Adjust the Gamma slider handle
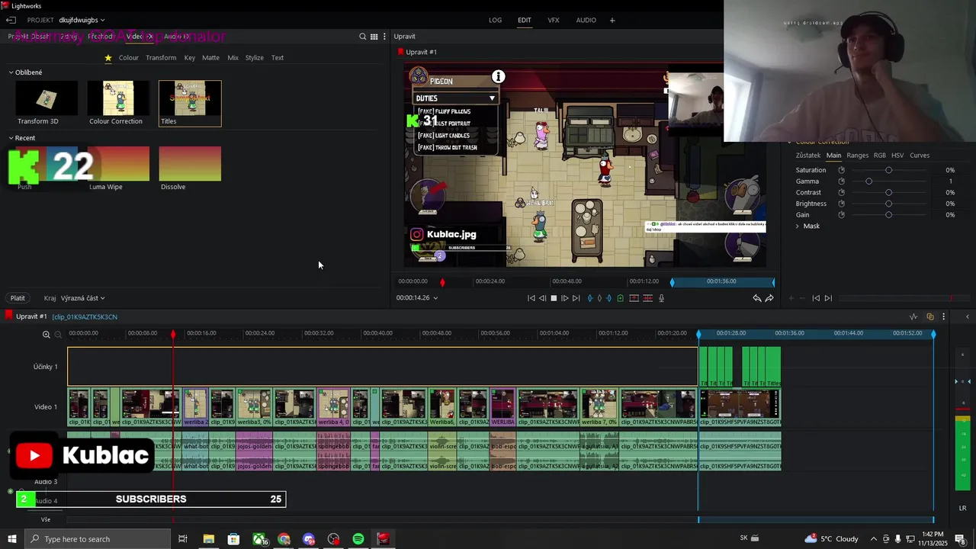This screenshot has height=549, width=976. [868, 181]
